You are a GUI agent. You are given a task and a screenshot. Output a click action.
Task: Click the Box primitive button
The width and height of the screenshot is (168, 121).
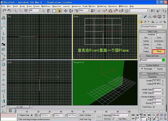pos(146,37)
